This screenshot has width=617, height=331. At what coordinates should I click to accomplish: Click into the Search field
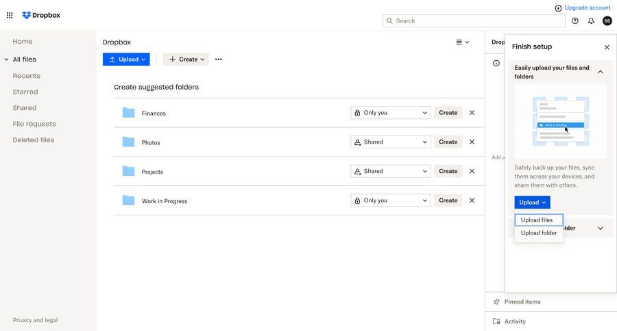click(x=474, y=21)
